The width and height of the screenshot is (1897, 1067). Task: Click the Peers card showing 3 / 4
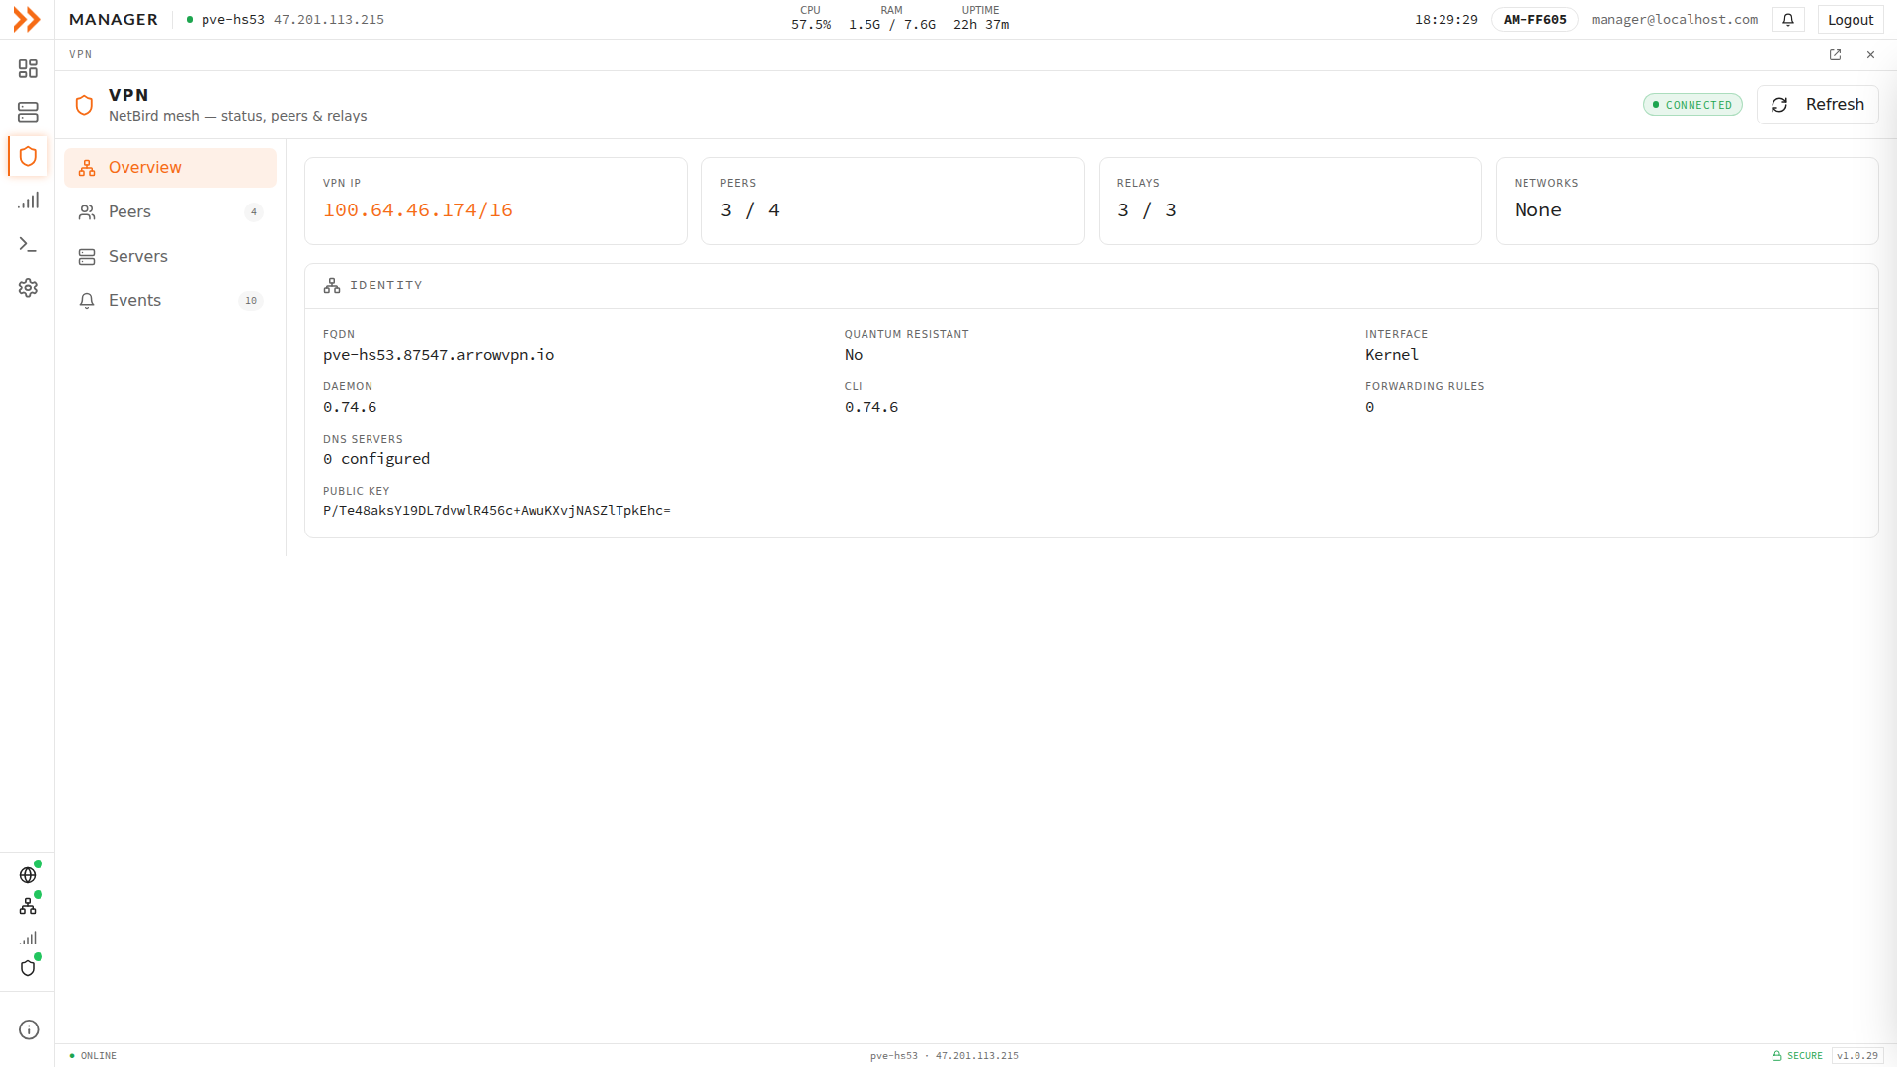click(x=892, y=202)
